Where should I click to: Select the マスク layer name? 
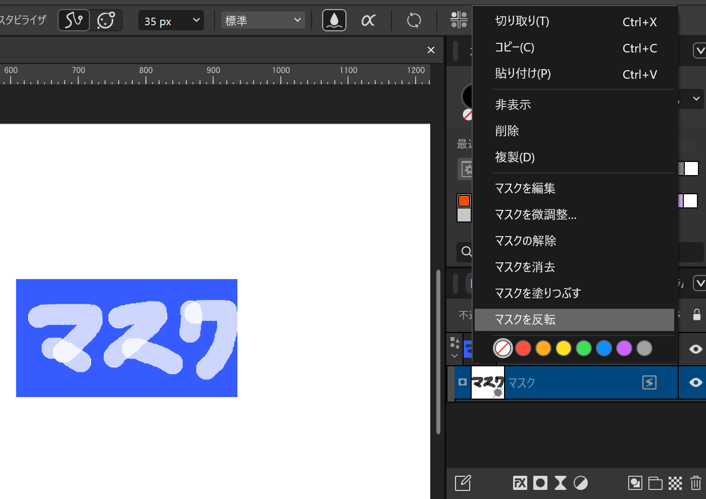(521, 383)
